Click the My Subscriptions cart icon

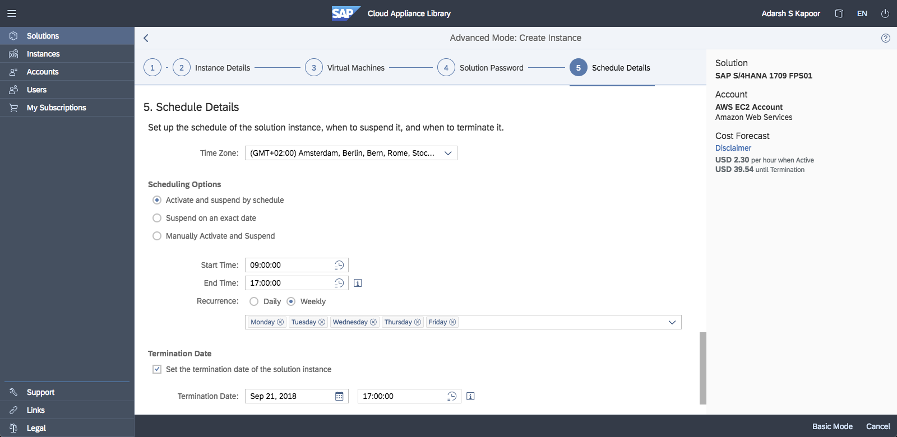13,108
